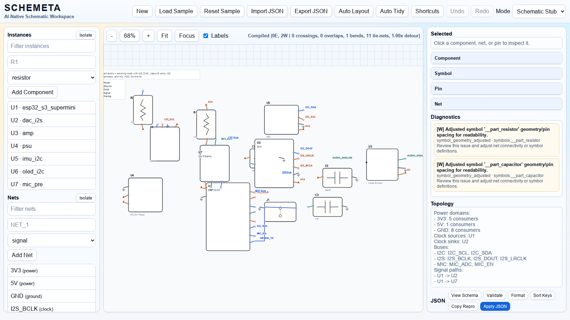
Task: Zoom out with the minus button
Action: tap(112, 36)
